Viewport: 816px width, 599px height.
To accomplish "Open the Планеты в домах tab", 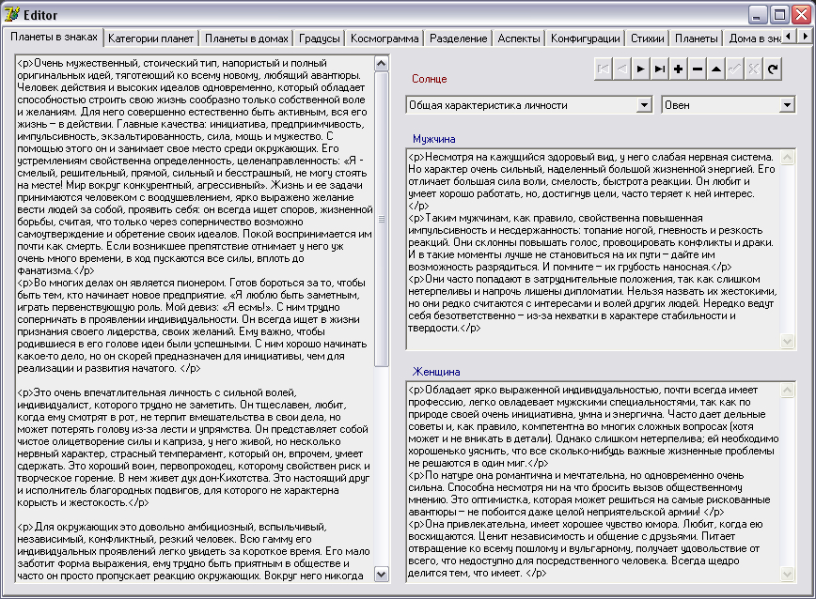I will 246,38.
